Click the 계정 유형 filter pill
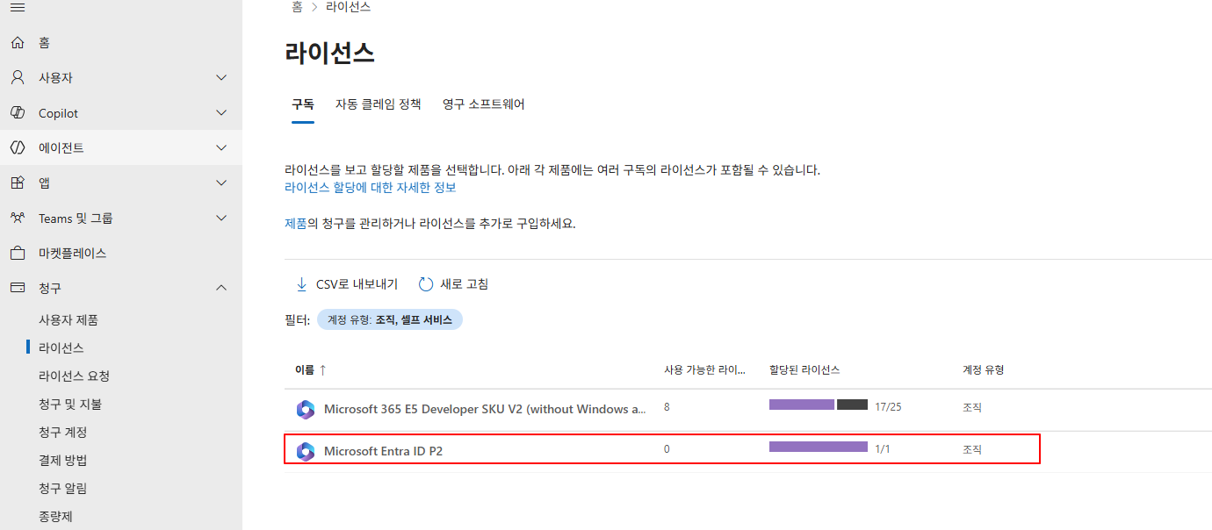This screenshot has width=1212, height=530. click(390, 320)
